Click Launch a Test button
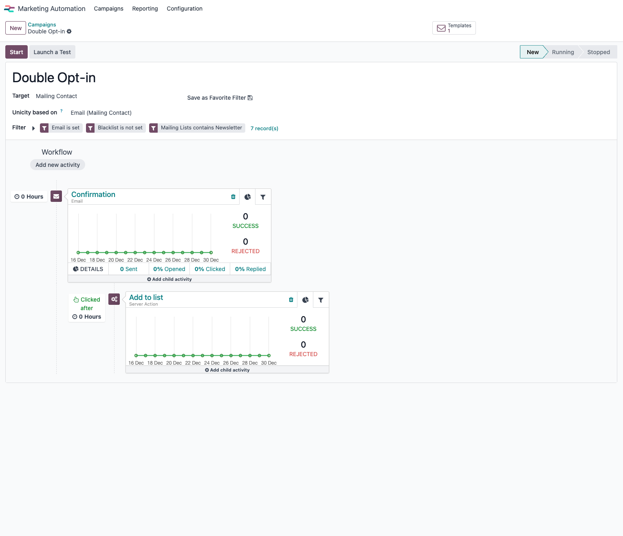 point(52,52)
